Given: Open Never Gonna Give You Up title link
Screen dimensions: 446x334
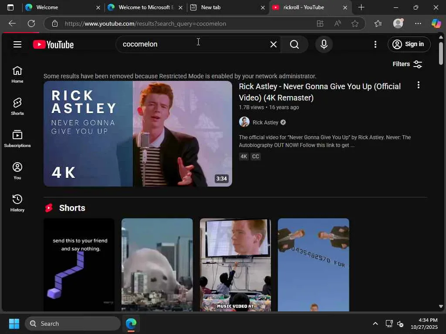Looking at the screenshot, I should tap(320, 92).
